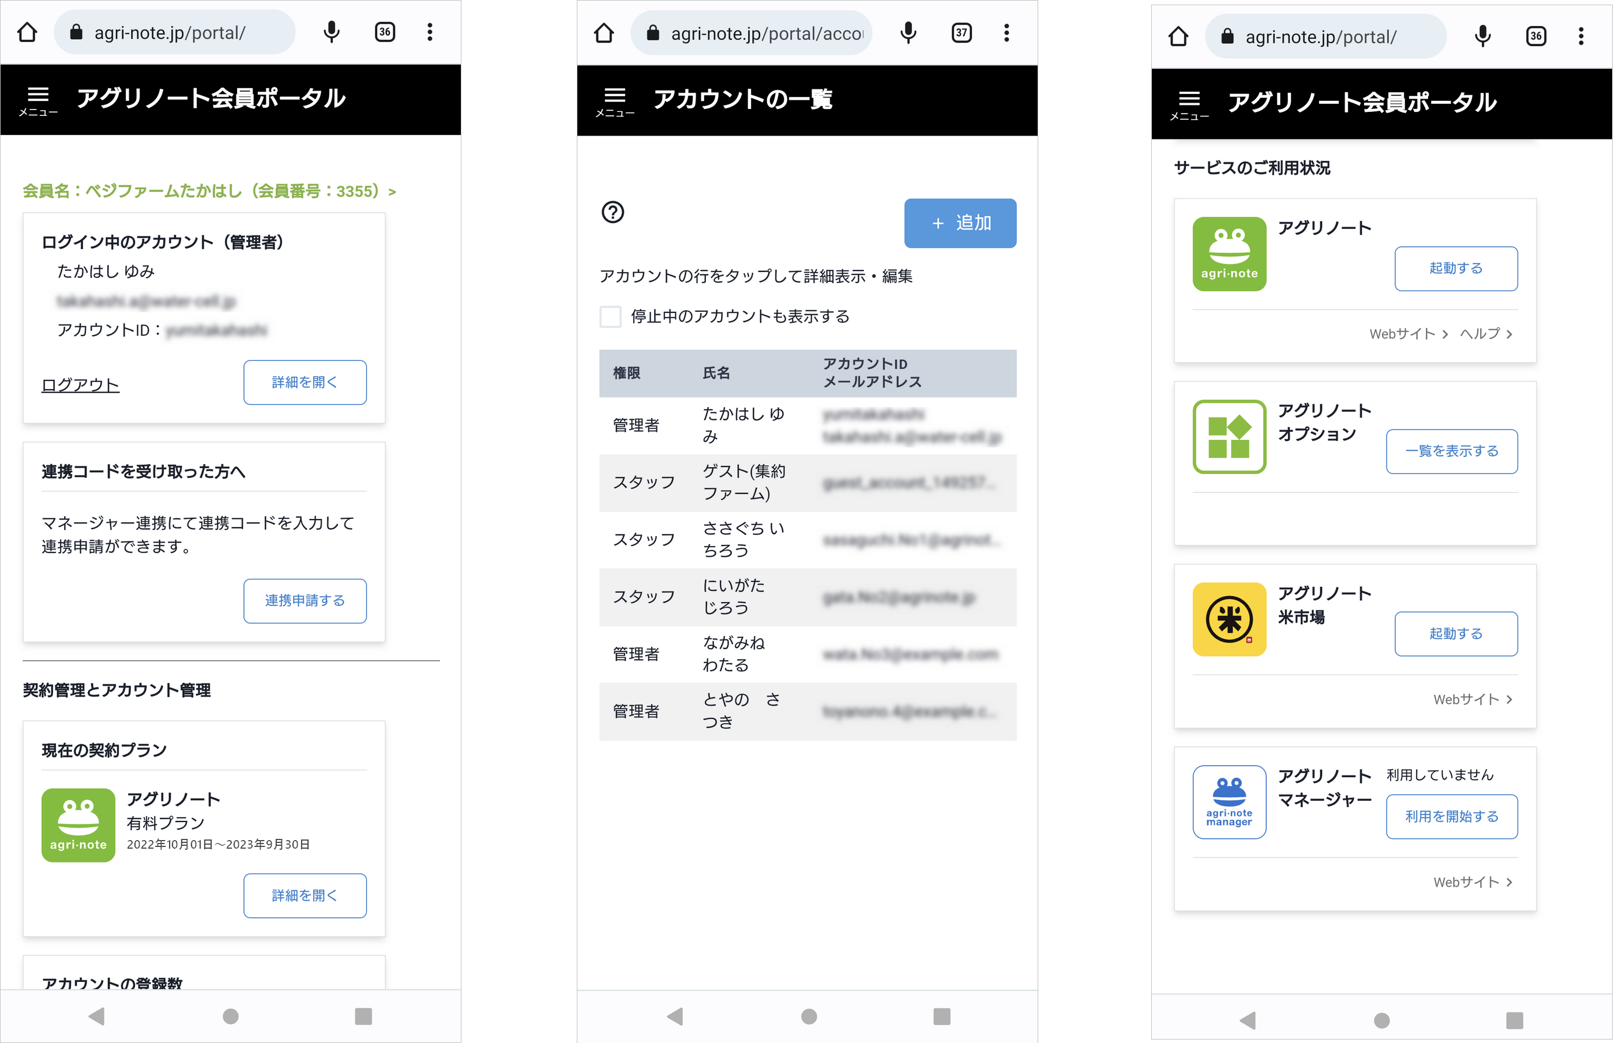
Task: Click 連携コードを受け取った方へ heading
Action: tap(144, 472)
